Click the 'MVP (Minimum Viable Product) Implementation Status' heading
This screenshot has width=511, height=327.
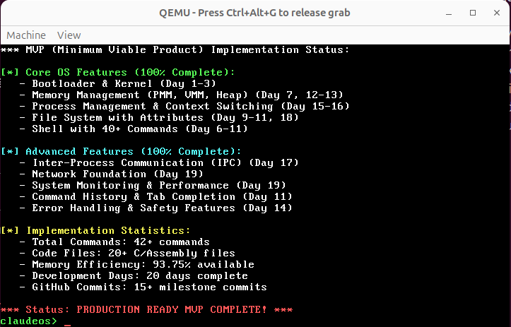pos(175,49)
